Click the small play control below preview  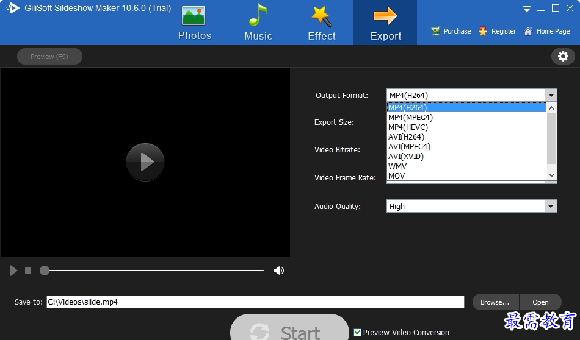13,271
